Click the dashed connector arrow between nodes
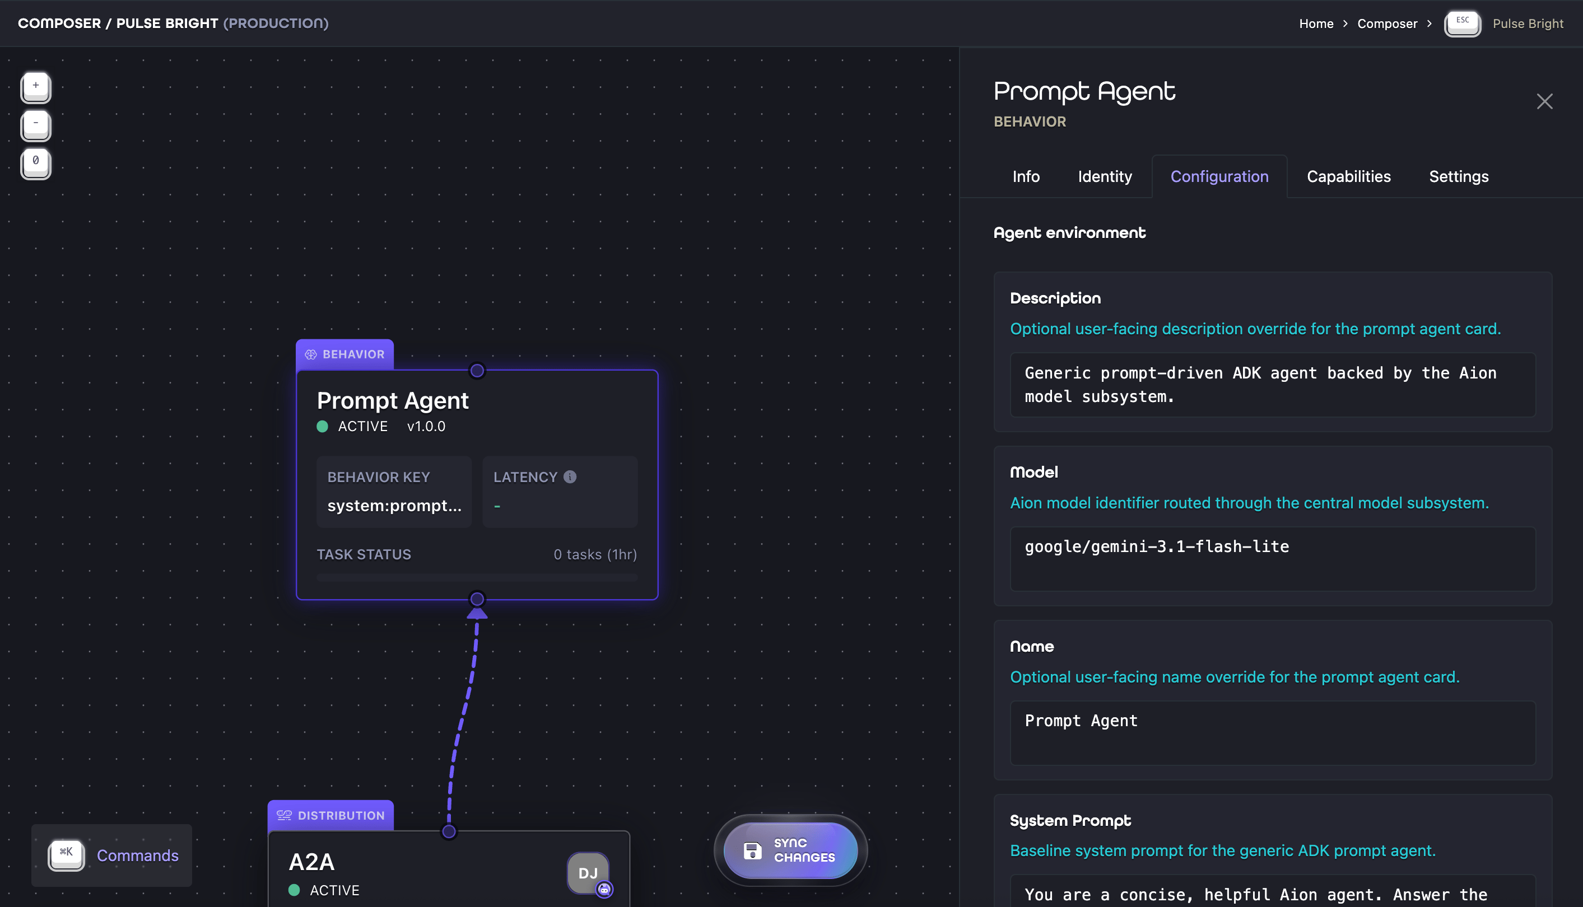The width and height of the screenshot is (1583, 907). tap(463, 717)
